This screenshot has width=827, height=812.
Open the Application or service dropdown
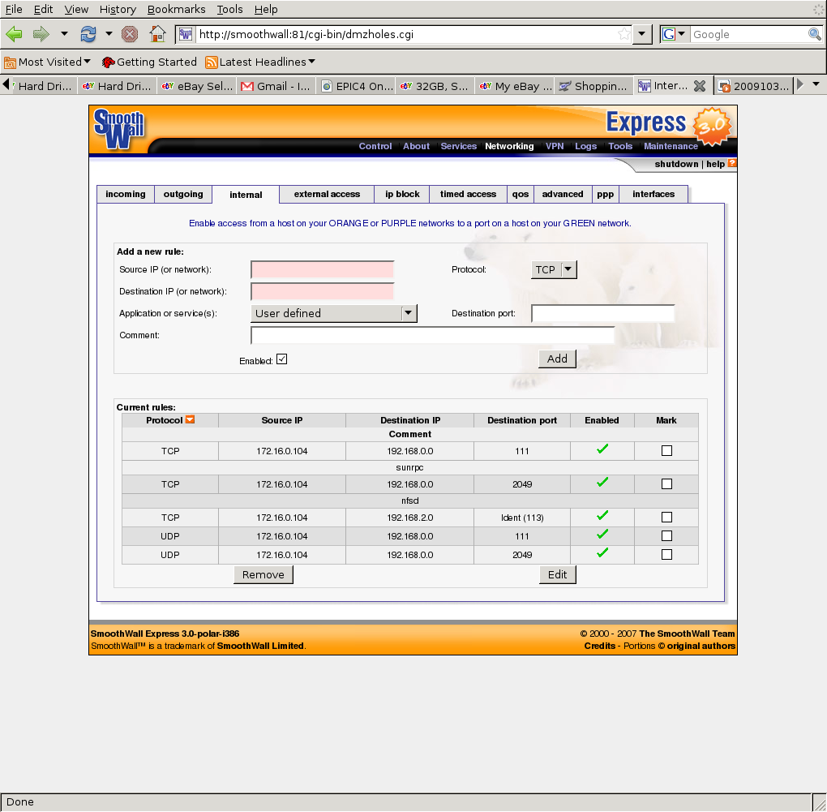[x=334, y=313]
